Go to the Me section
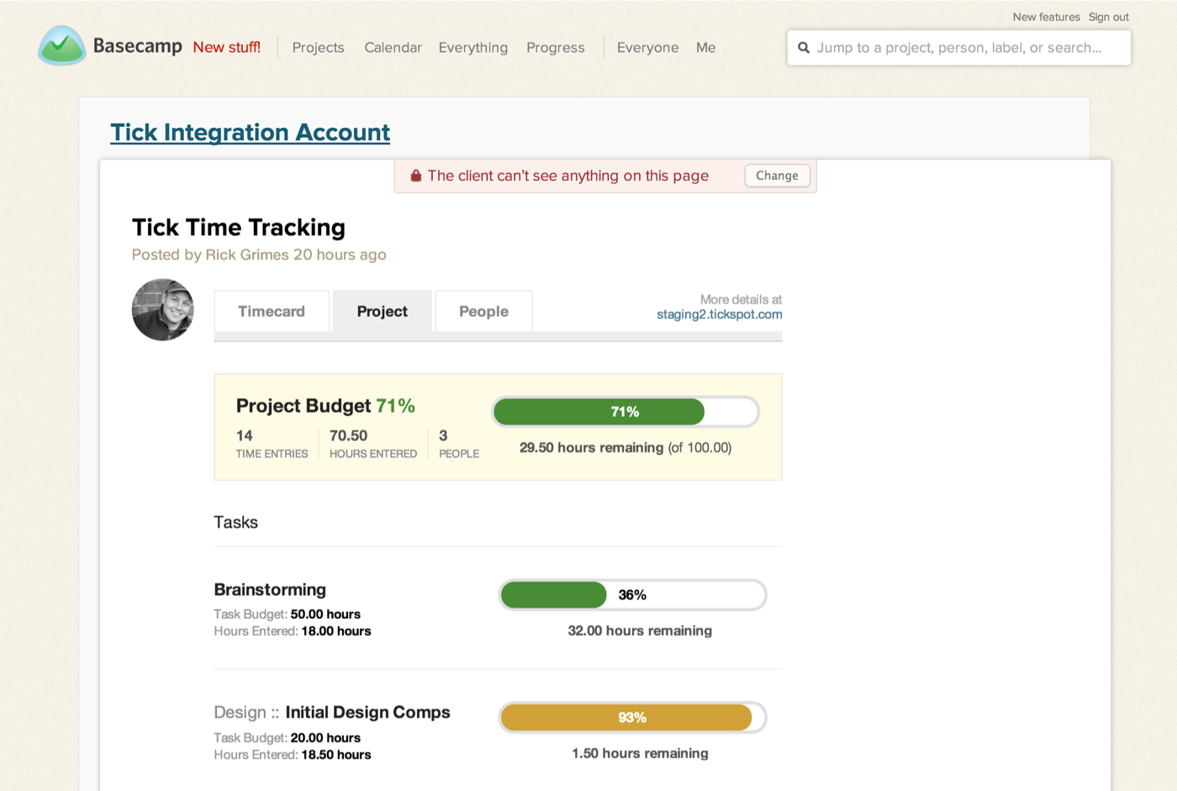This screenshot has width=1177, height=791. point(705,48)
